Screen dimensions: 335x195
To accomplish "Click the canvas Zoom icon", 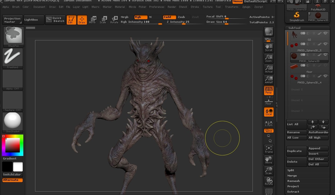I will [x=269, y=58].
